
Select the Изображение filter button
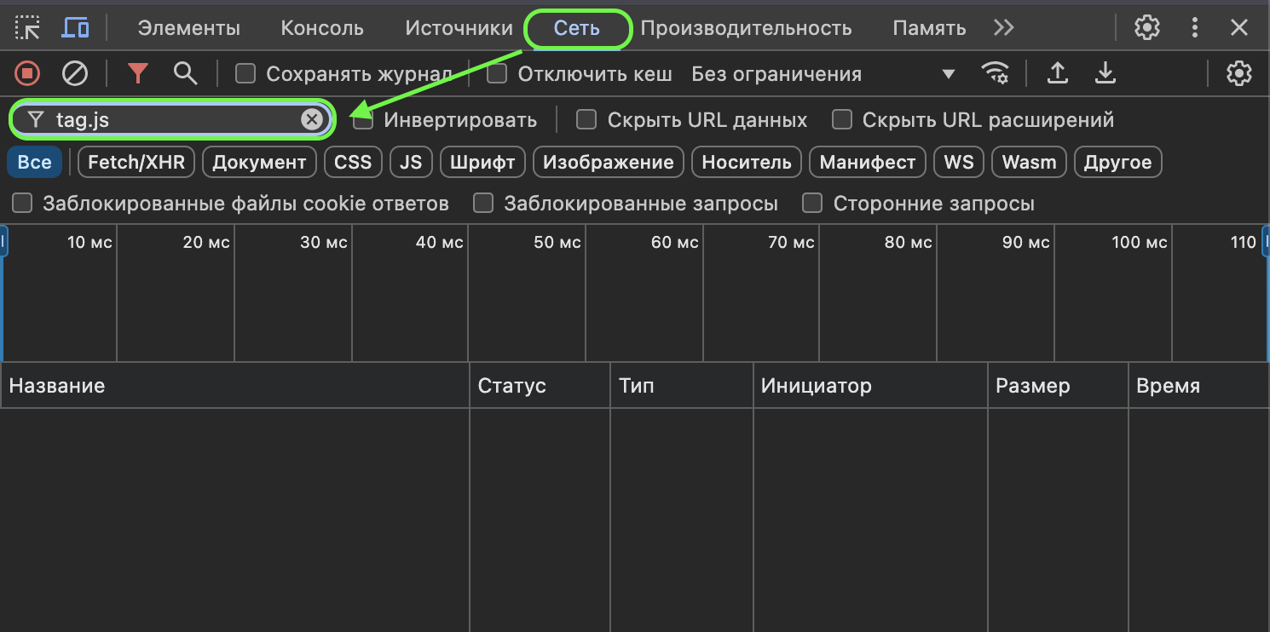tap(608, 162)
